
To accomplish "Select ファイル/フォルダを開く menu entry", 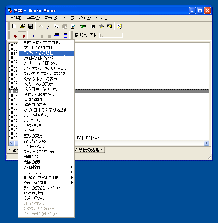I will pyautogui.click(x=46, y=58).
